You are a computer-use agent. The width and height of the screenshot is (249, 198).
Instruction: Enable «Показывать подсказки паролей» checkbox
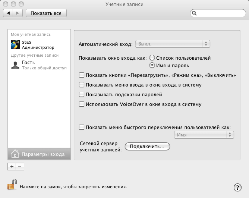click(82, 95)
